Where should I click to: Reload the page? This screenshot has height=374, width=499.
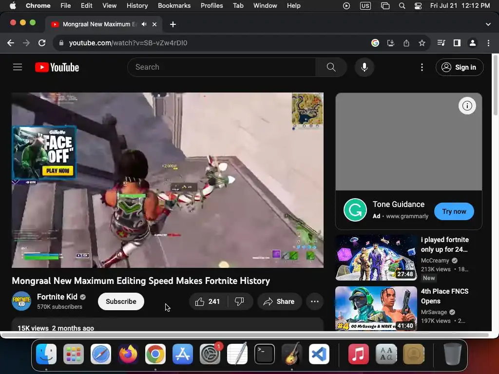pyautogui.click(x=42, y=43)
